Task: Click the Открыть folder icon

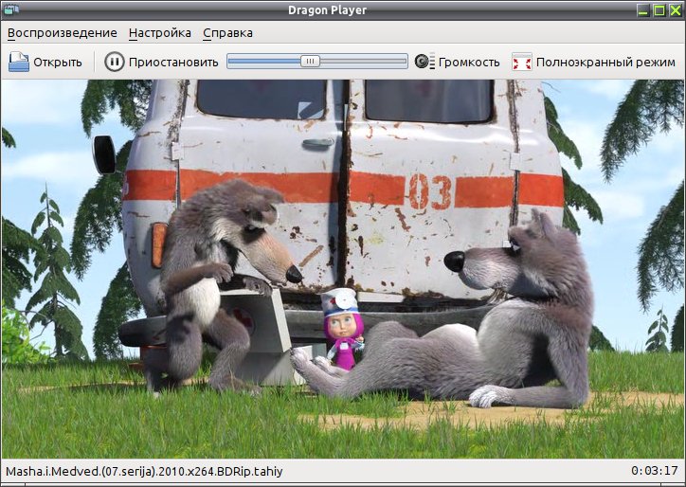Action: [x=19, y=62]
